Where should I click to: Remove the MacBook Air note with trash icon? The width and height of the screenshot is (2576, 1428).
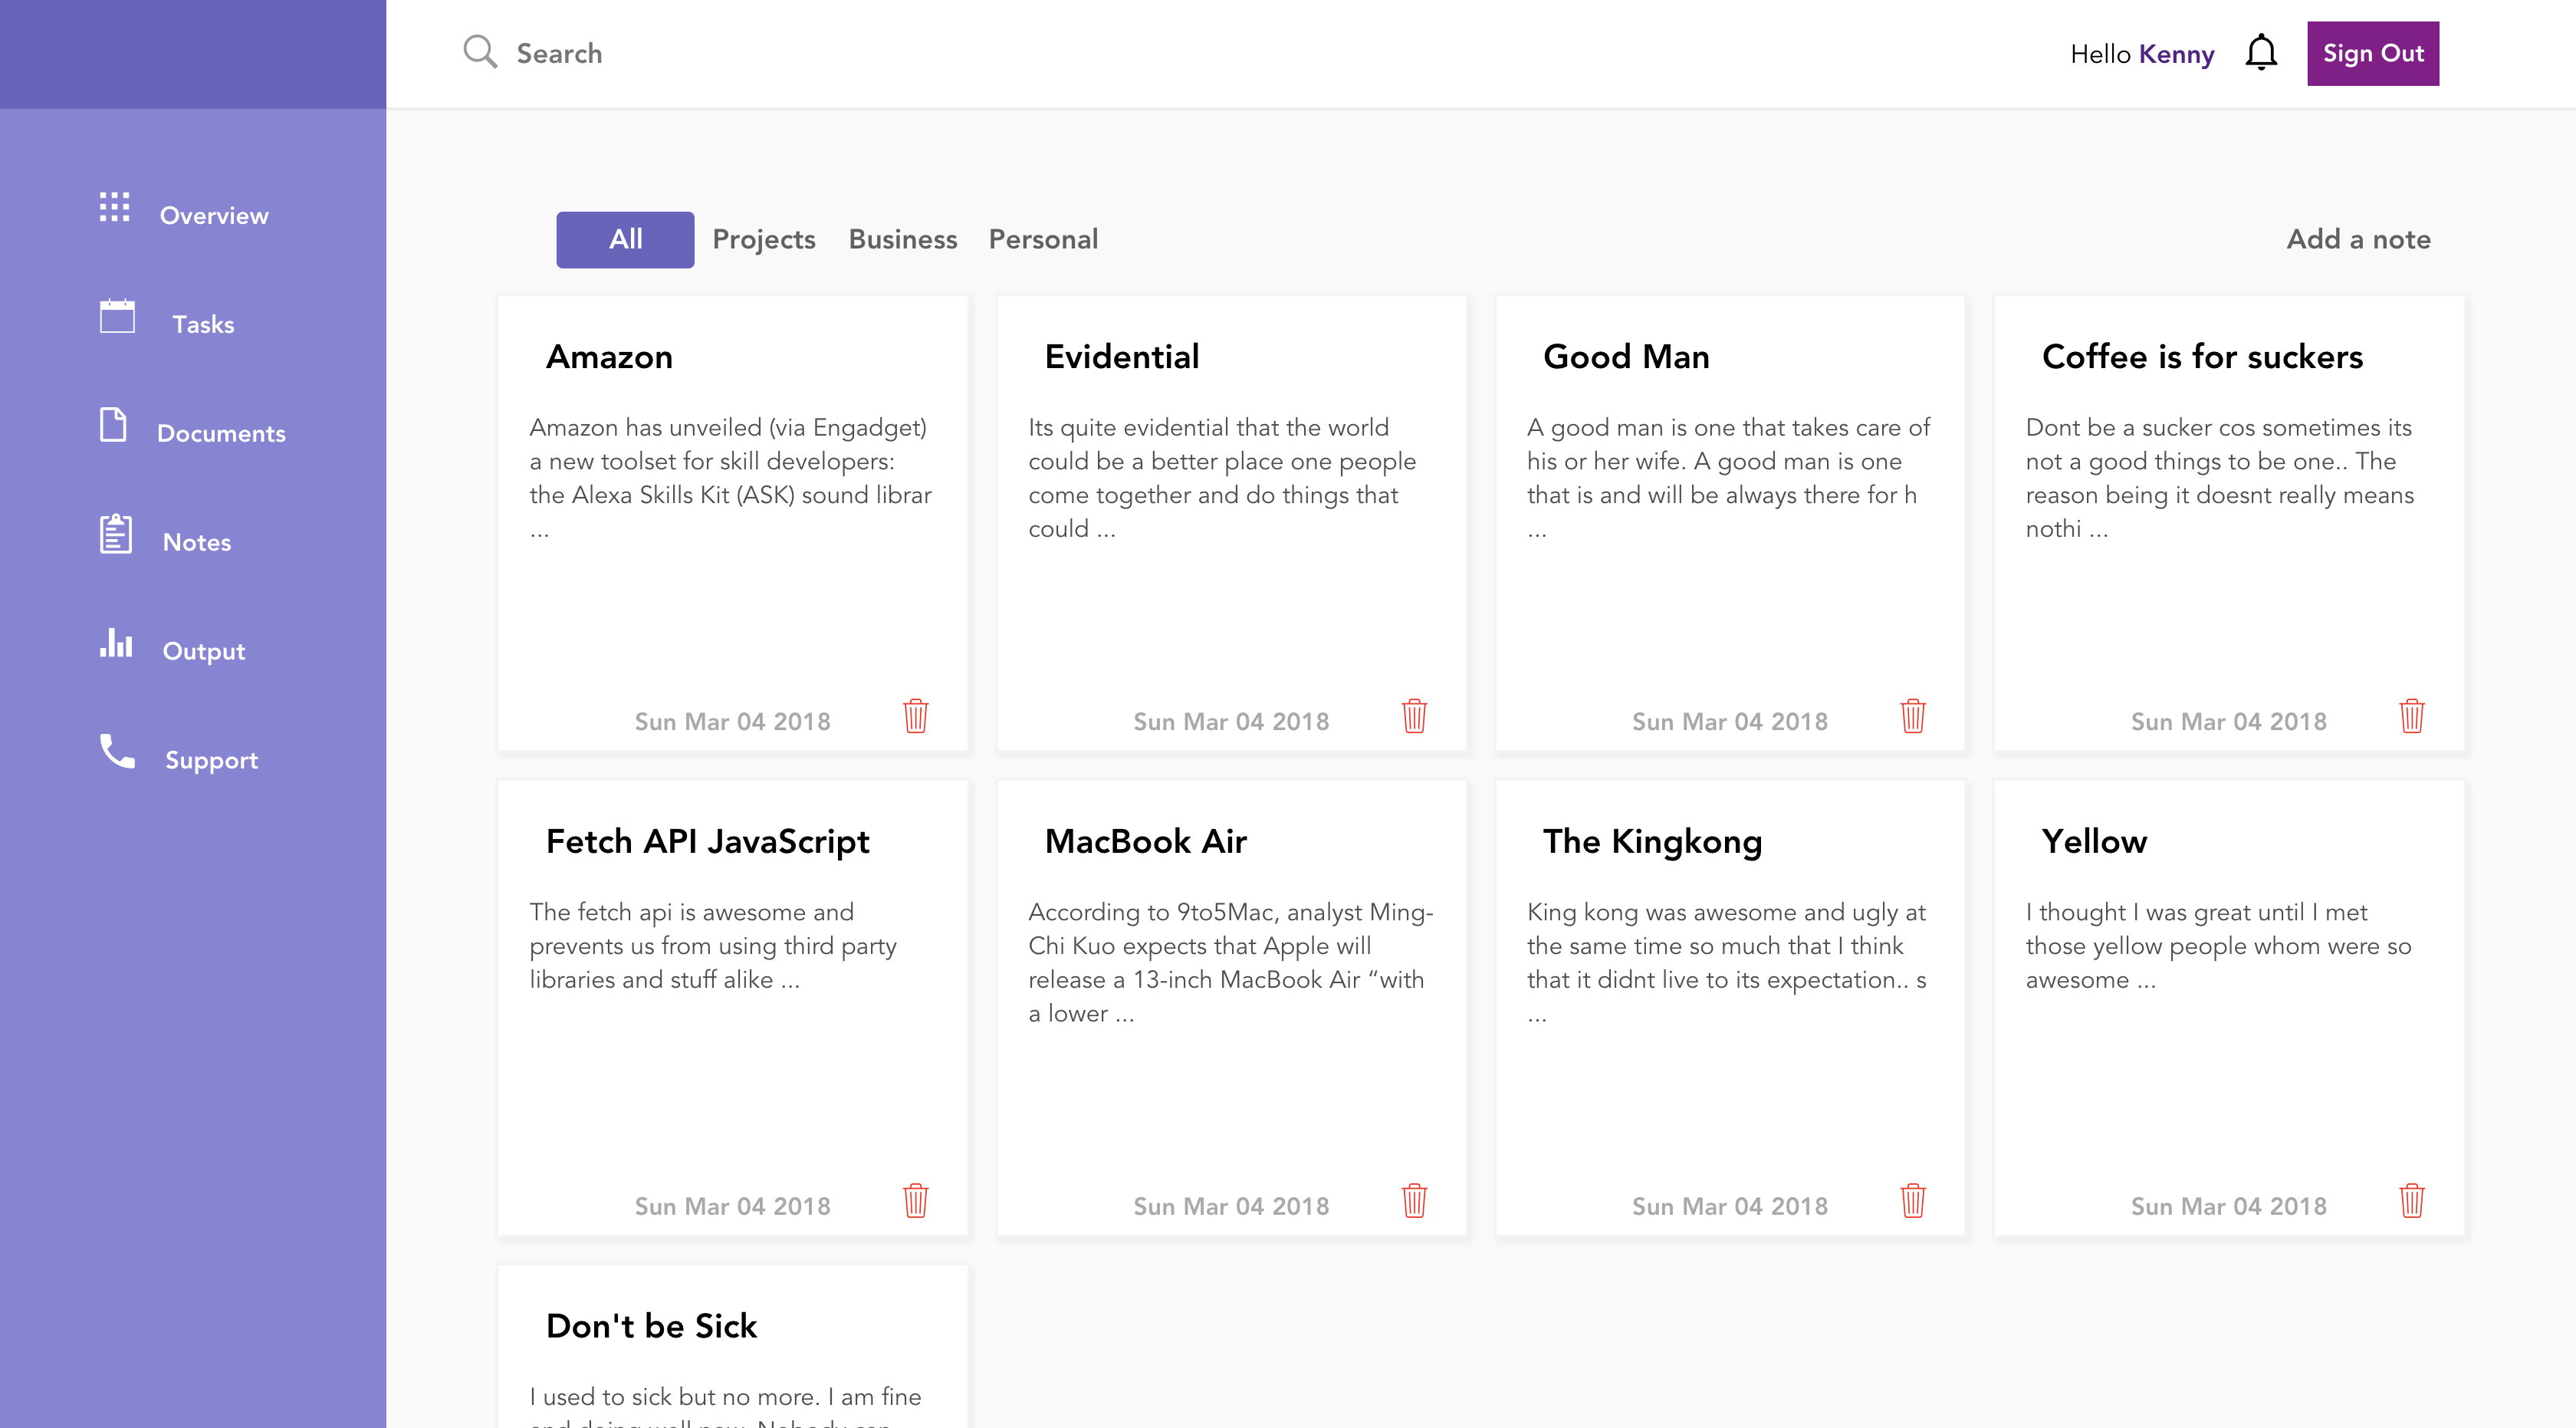[x=1414, y=1201]
